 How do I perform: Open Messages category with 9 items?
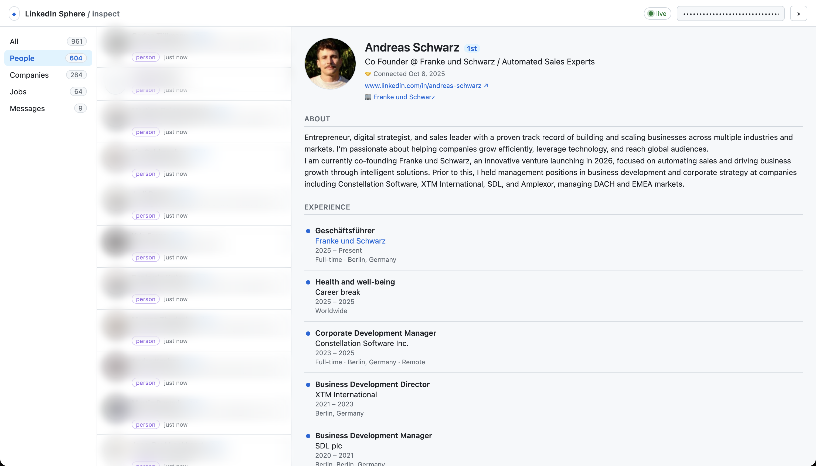pyautogui.click(x=48, y=108)
